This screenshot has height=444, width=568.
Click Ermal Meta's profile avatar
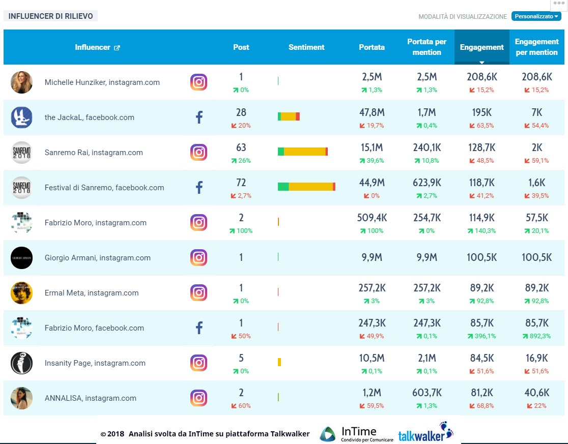tap(21, 293)
